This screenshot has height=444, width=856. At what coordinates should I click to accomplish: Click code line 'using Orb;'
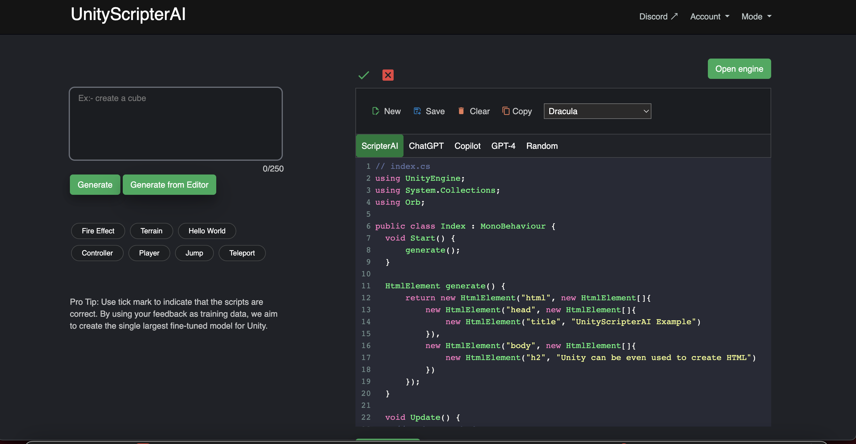pyautogui.click(x=400, y=202)
